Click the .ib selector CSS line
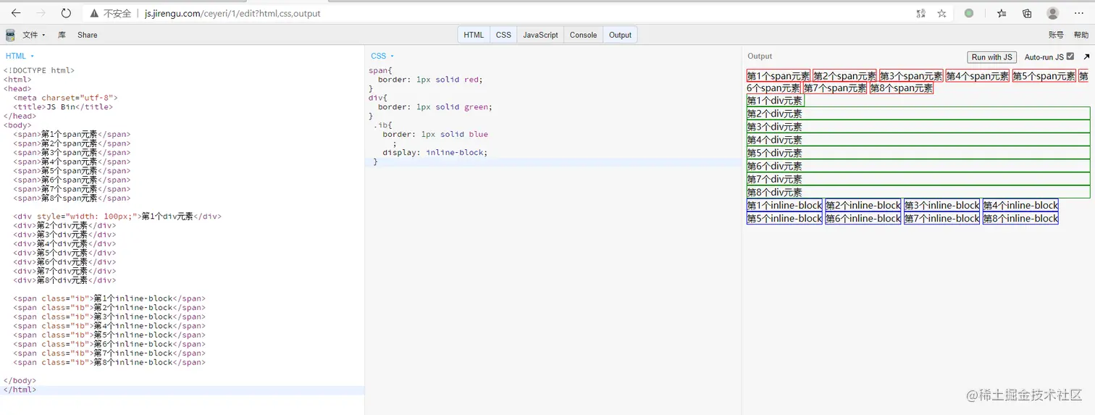Viewport: 1095px width, 415px height. click(382, 125)
